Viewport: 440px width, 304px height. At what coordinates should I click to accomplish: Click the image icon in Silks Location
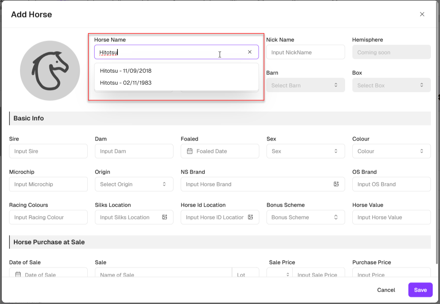pyautogui.click(x=165, y=217)
